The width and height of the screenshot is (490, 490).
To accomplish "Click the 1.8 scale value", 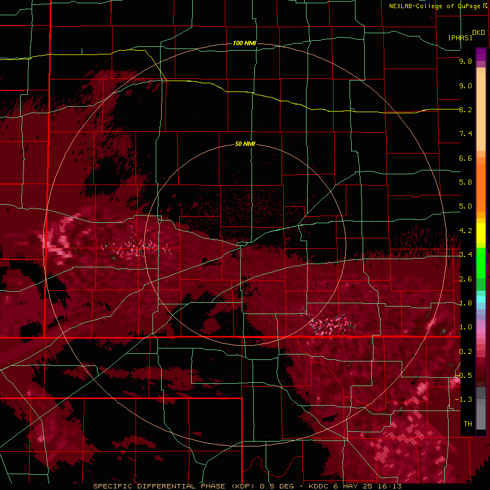I will click(x=465, y=303).
